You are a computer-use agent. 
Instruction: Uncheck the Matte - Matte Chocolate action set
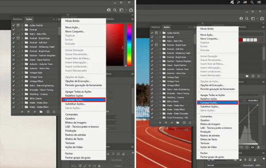[x=152, y=113]
